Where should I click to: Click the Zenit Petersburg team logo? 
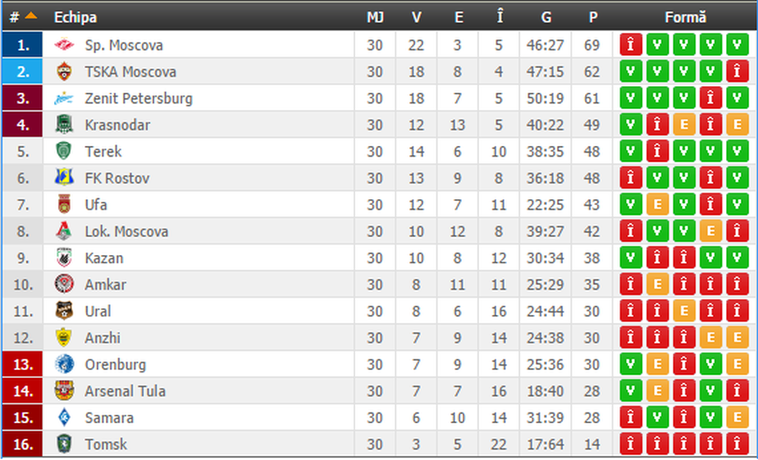point(64,98)
